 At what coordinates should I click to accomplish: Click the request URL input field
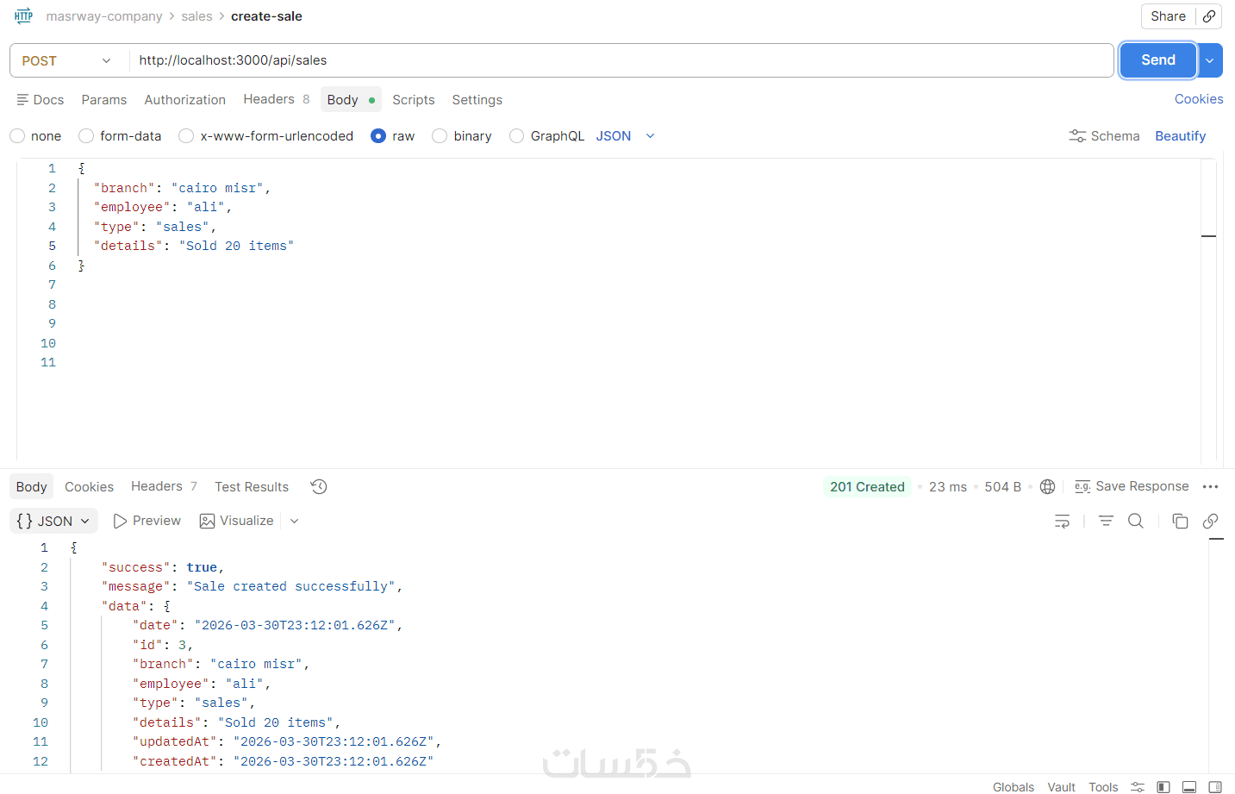point(621,60)
